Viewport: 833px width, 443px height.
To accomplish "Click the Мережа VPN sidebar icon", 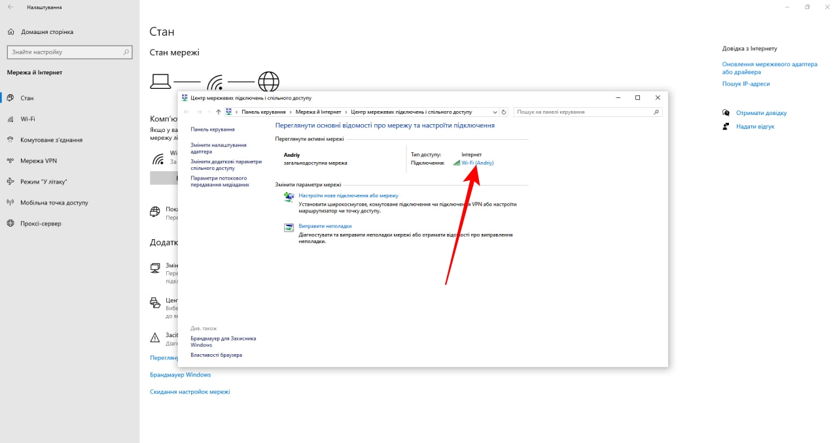I will click(10, 161).
